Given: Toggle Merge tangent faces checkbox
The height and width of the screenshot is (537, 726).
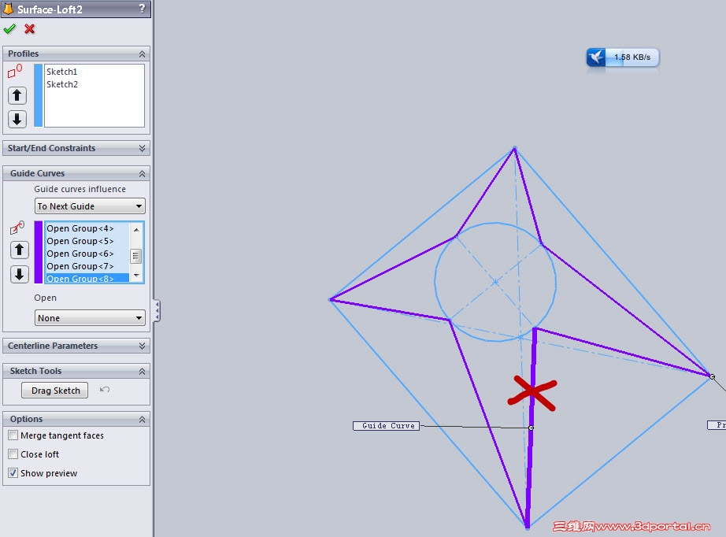Looking at the screenshot, I should coord(13,435).
